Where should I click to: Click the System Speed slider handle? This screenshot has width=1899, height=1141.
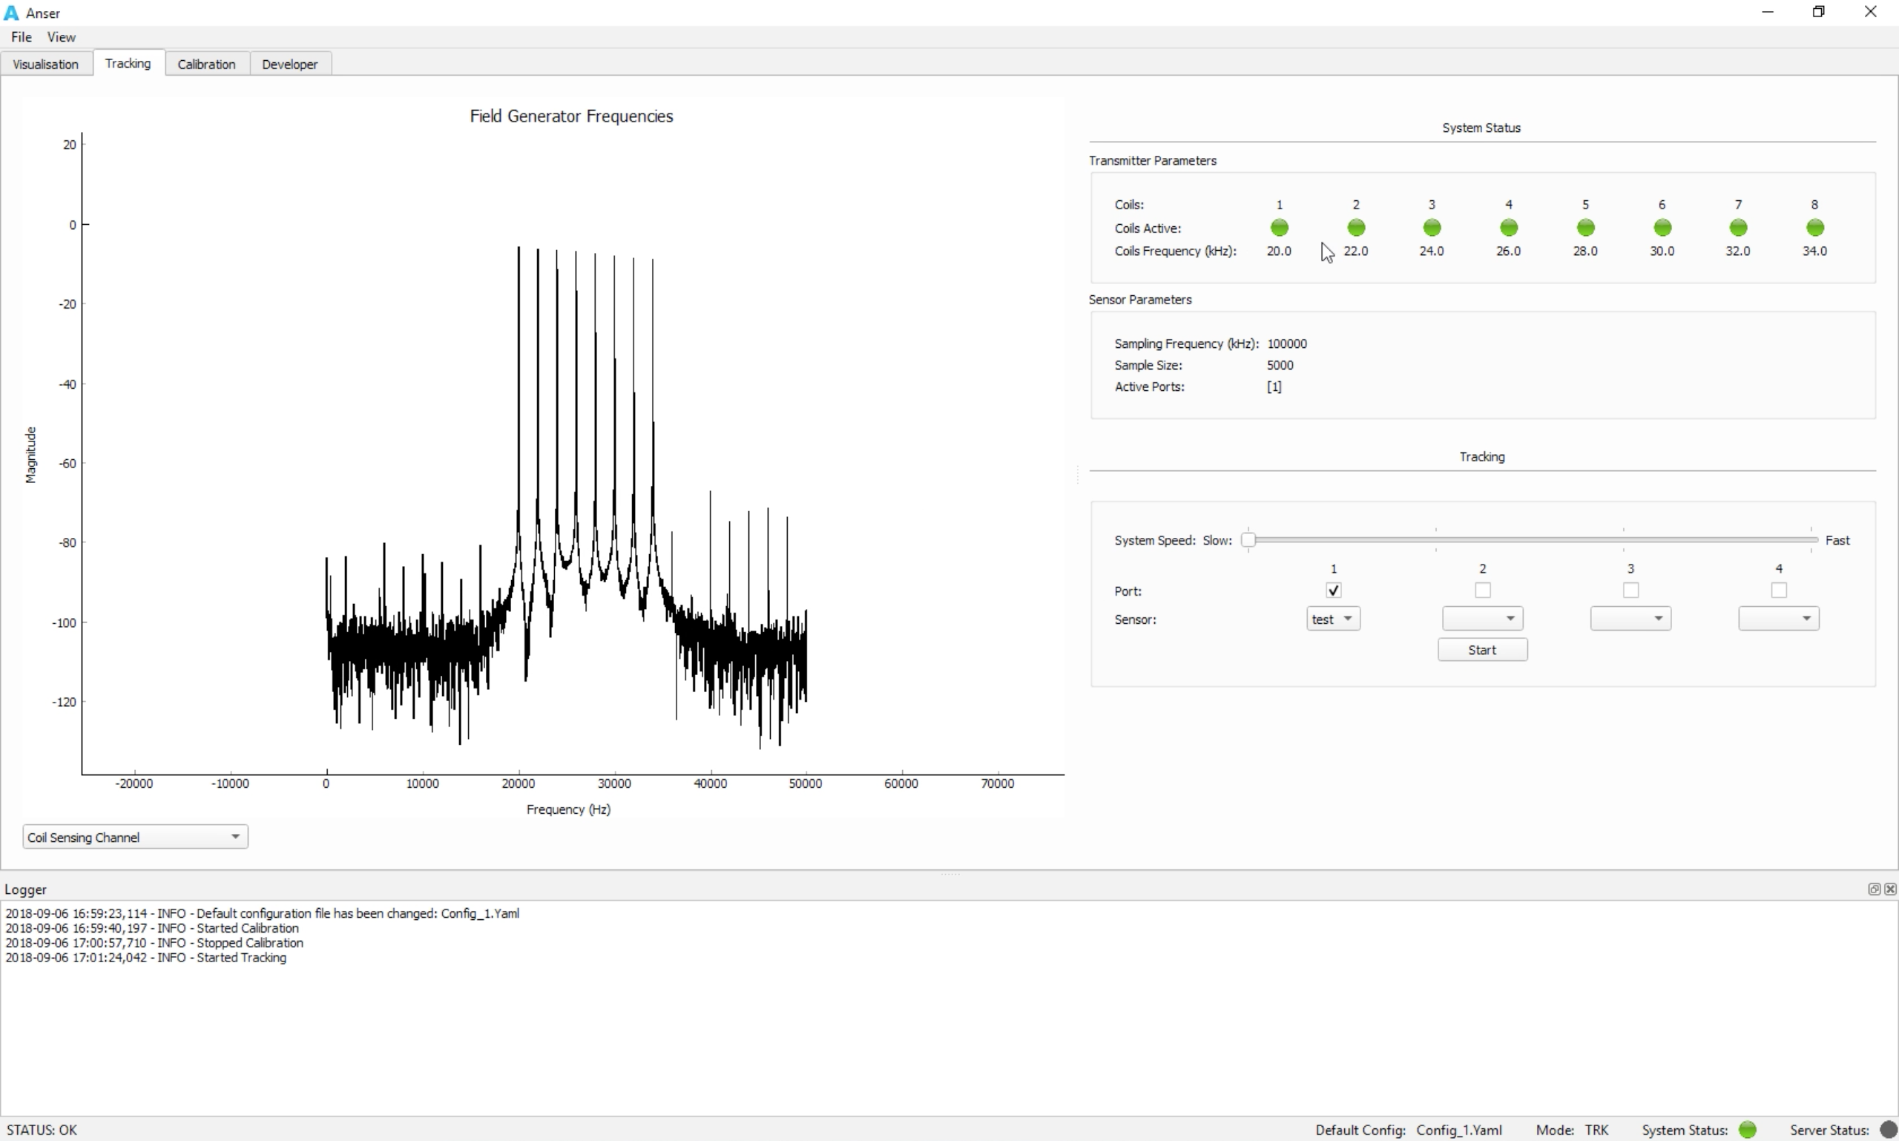coord(1249,540)
